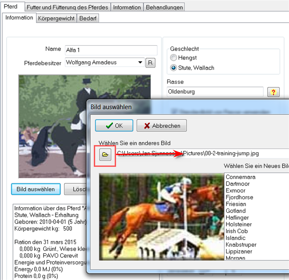Select Gotland in the breed list
The width and height of the screenshot is (289, 280).
236,211
